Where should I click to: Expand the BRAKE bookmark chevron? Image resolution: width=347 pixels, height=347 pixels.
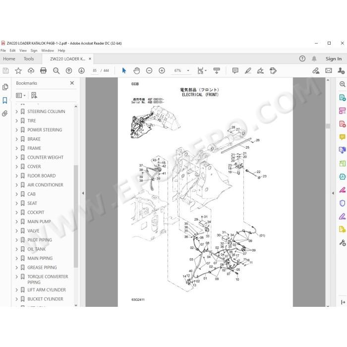pyautogui.click(x=16, y=139)
